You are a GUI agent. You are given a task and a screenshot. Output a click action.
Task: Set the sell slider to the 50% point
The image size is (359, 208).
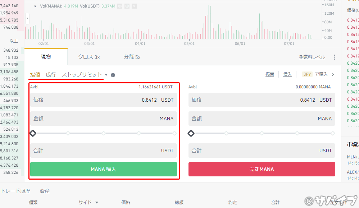pyautogui.click(x=262, y=133)
